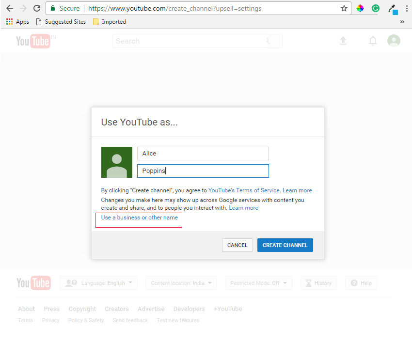Click the Create Channel button
412x342 pixels.
[285, 245]
